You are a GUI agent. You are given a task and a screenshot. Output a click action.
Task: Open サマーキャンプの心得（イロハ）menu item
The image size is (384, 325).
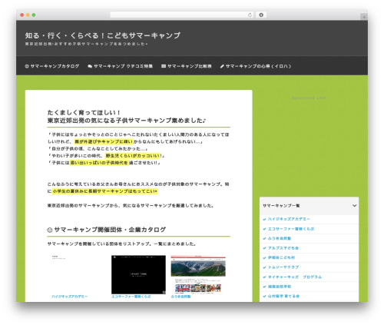click(256, 66)
